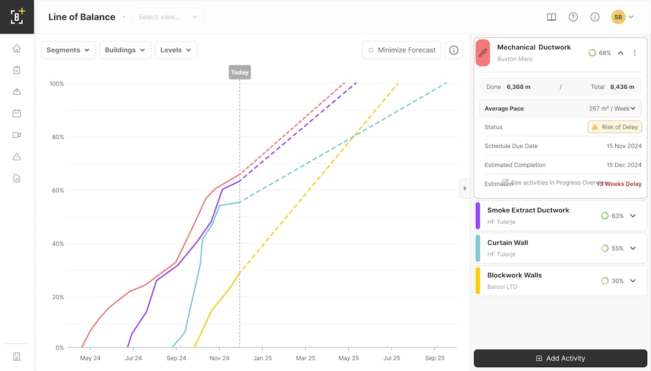
Task: Toggle Minimize Forecast on the chart
Action: [401, 50]
